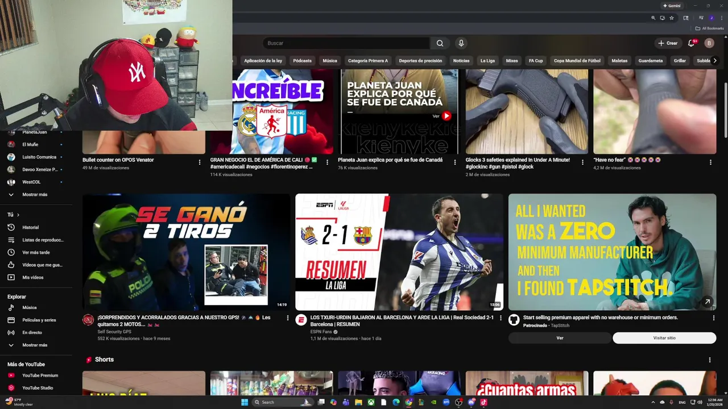The height and width of the screenshot is (409, 728).
Task: Select the Guardameta chip
Action: click(650, 61)
